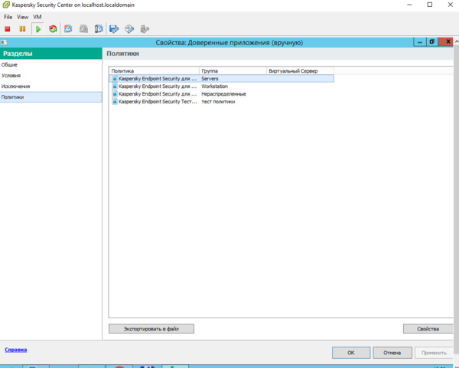Screen dimensions: 459x368
Task: Click the Connect Floppy disk icon
Action: click(114, 29)
